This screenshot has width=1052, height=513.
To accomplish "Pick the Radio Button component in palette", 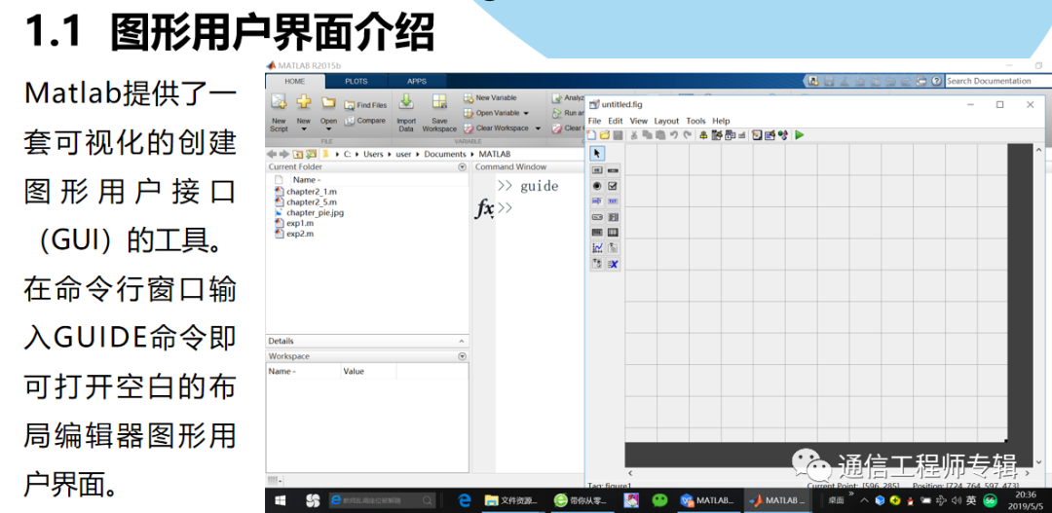I will point(597,186).
